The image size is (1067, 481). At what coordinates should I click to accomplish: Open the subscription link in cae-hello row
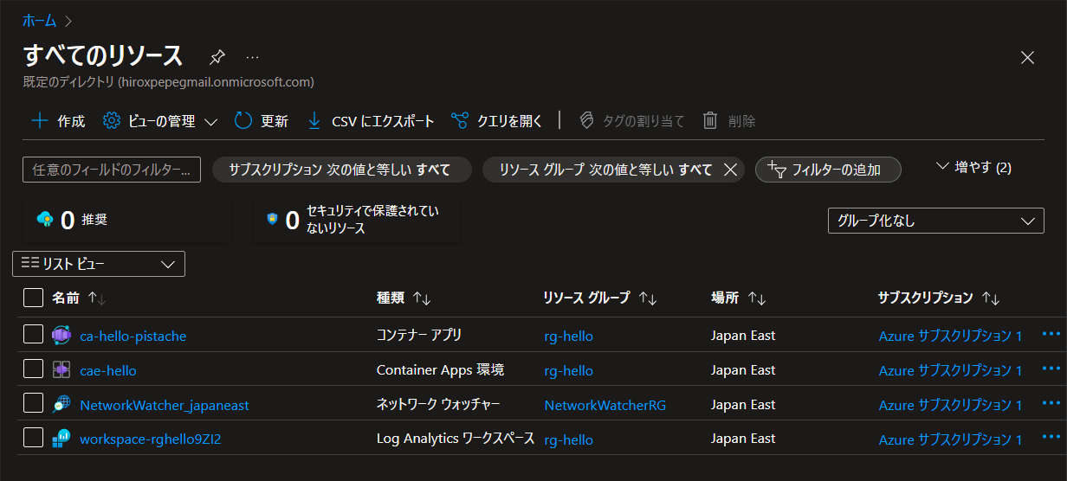[950, 370]
